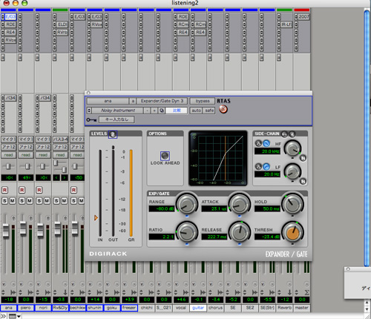Click the double-arrow icon at bottom left
The height and width of the screenshot is (319, 371).
pyautogui.click(x=3, y=316)
